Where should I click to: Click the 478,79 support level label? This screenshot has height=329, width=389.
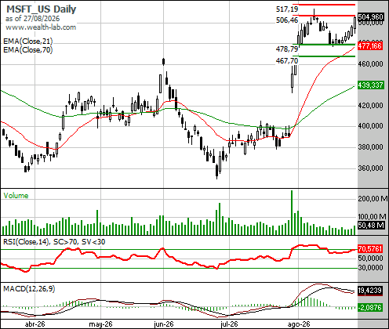(287, 49)
